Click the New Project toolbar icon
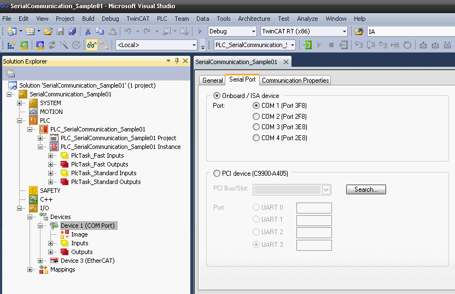This screenshot has height=294, width=455. [x=12, y=31]
